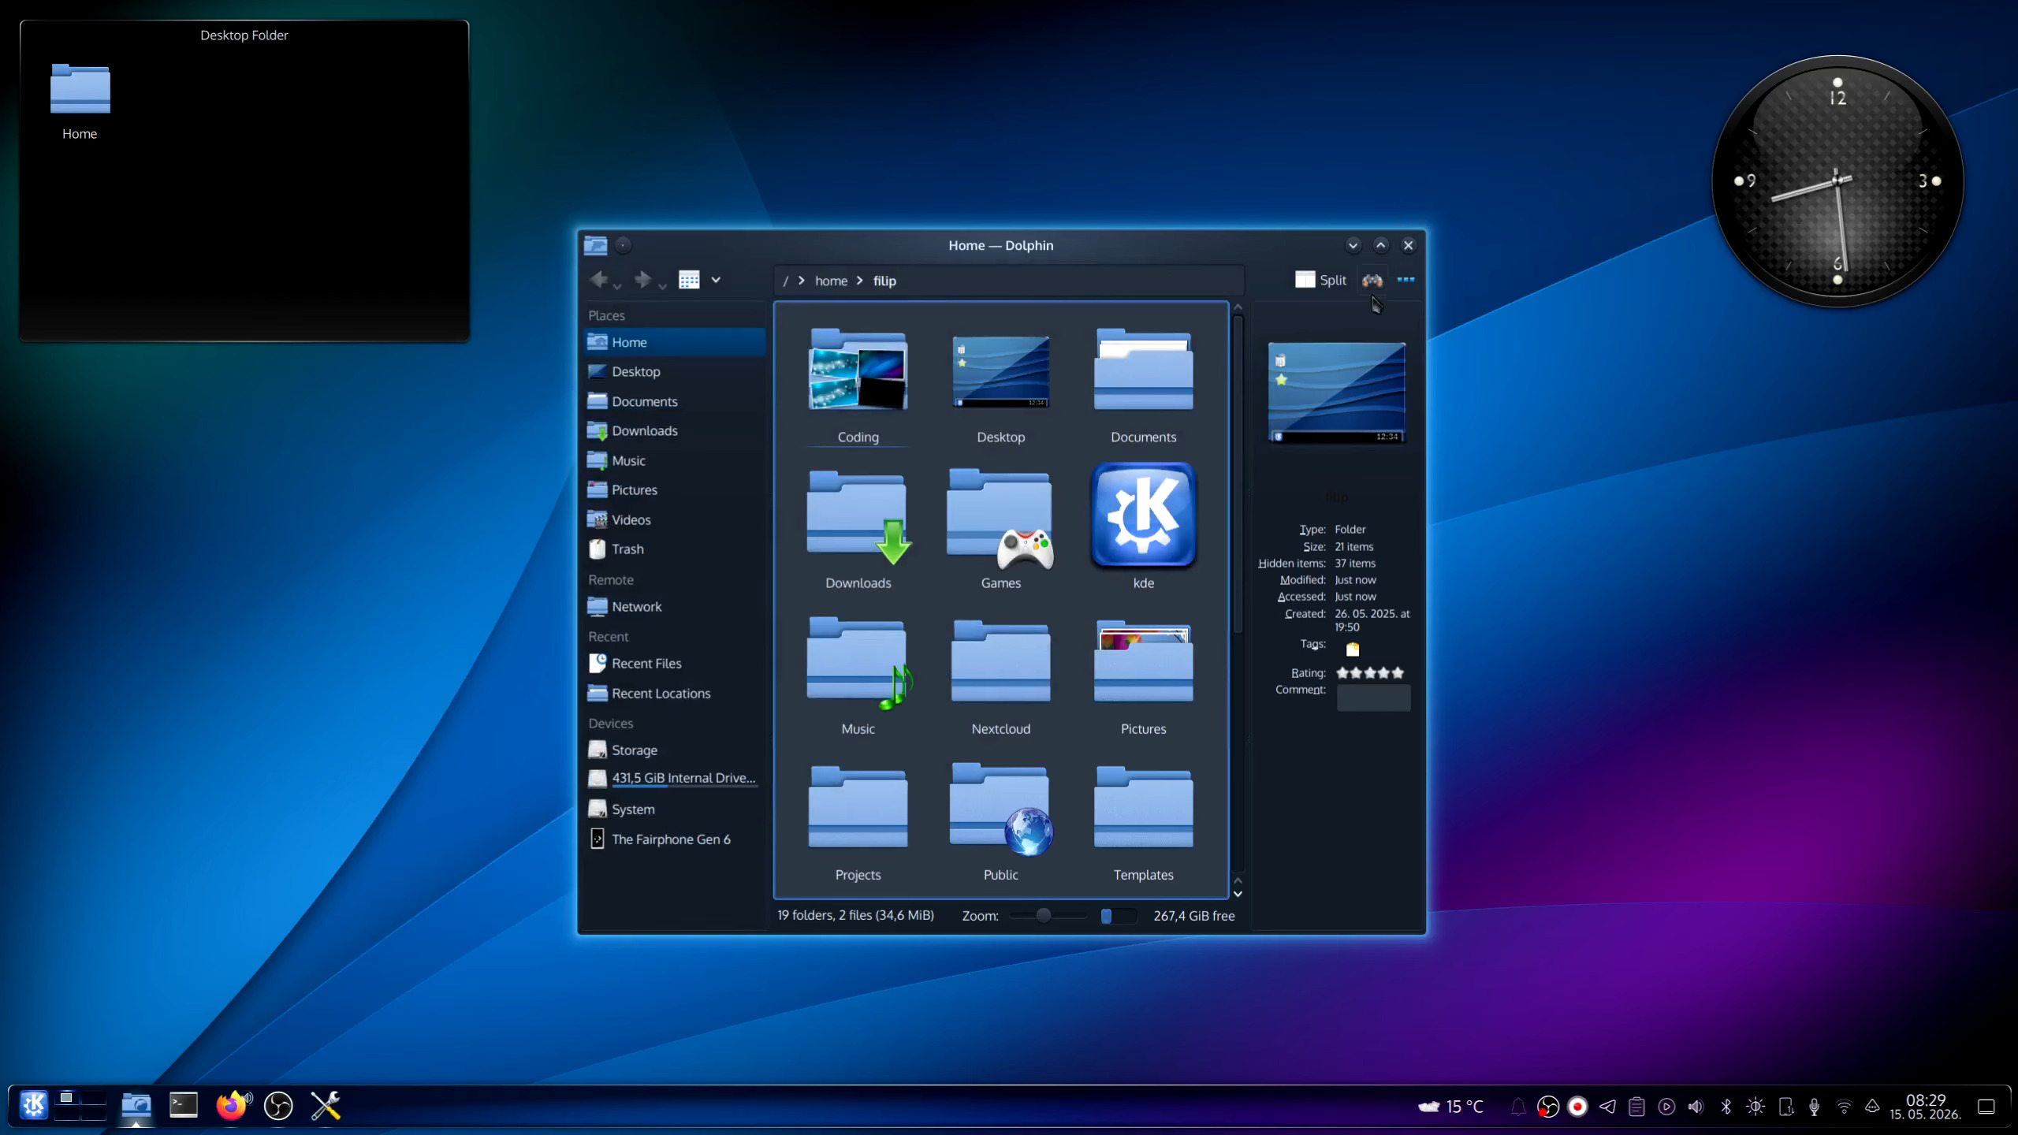Screen dimensions: 2018x1135
Task: Select the Nextcloud folder icon
Action: pyautogui.click(x=1000, y=661)
